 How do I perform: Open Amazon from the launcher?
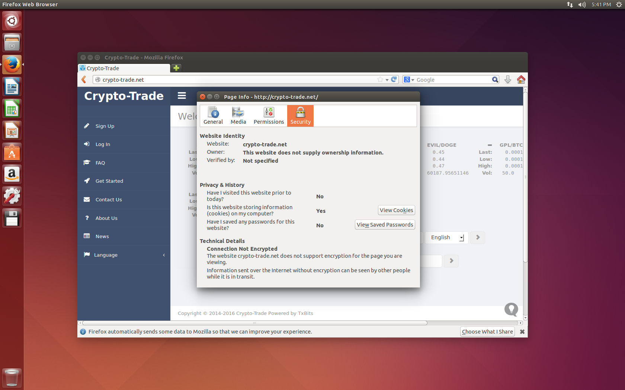[x=12, y=174]
